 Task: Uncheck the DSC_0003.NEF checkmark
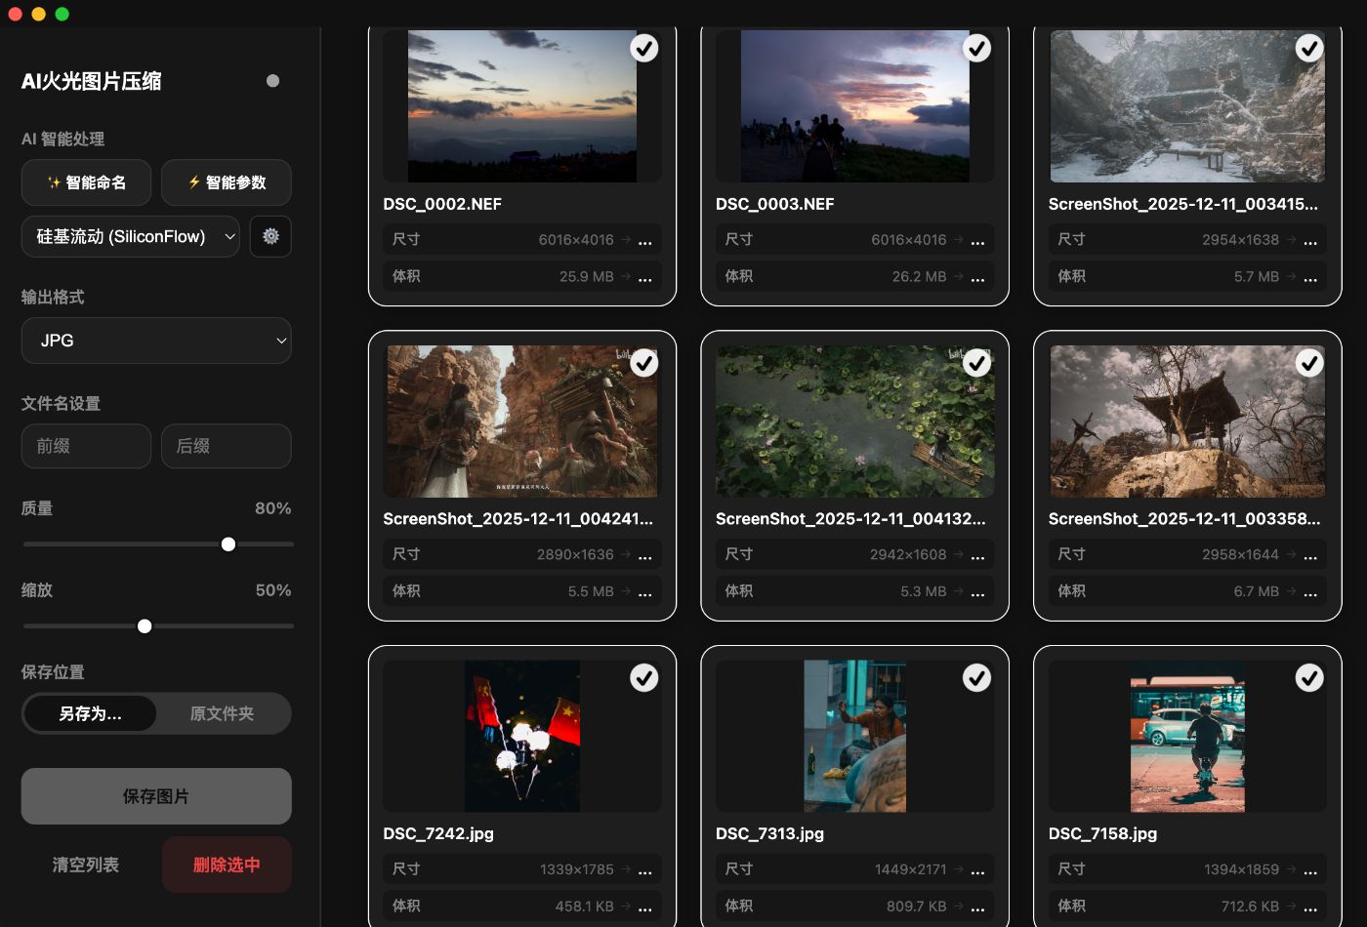pos(976,48)
